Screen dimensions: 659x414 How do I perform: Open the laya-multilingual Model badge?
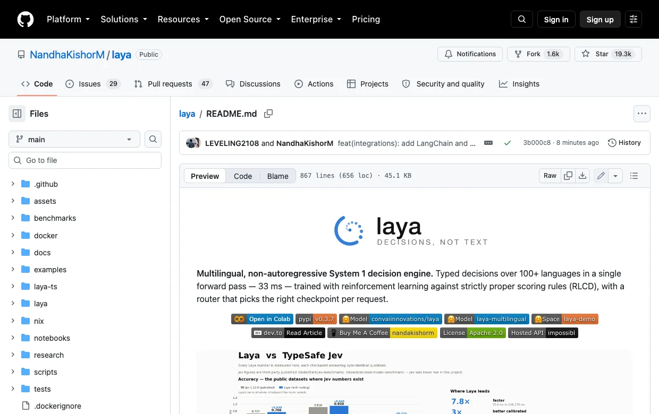[487, 319]
